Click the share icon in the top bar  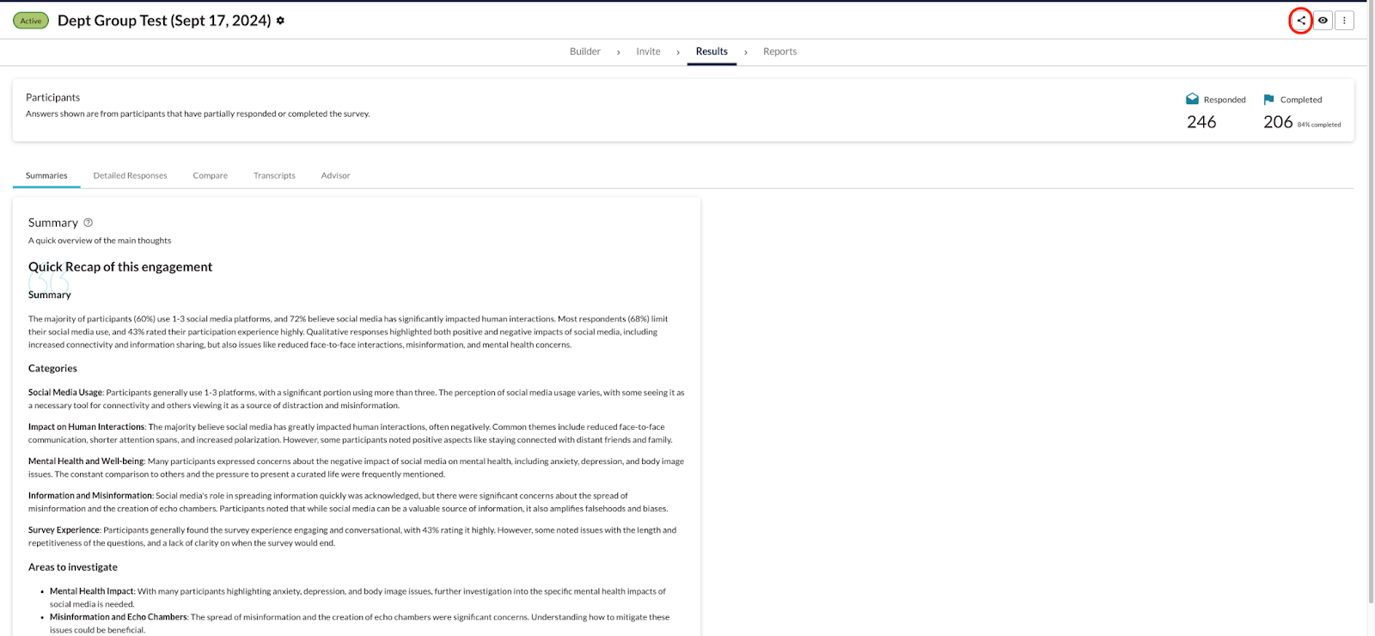1301,21
